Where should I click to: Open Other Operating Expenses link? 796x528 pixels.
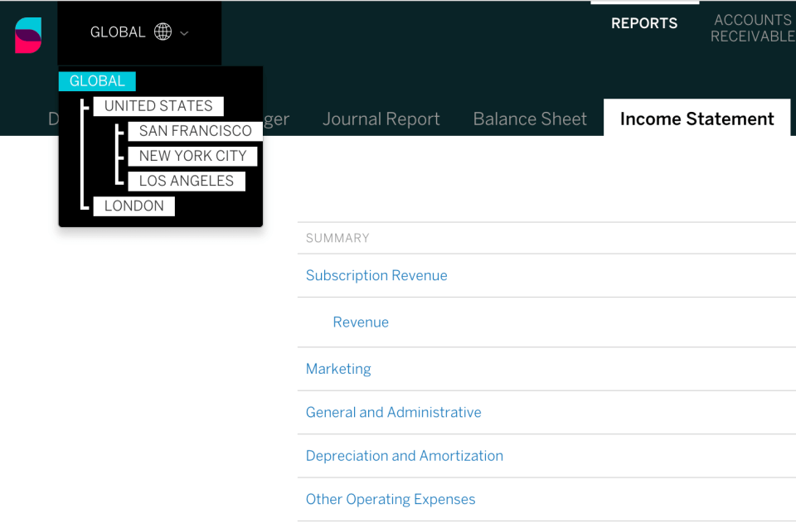[x=391, y=500]
